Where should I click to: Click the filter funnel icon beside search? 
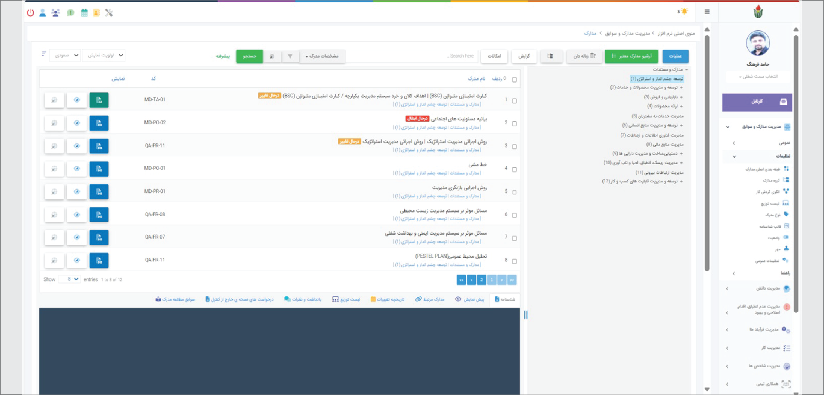pyautogui.click(x=290, y=56)
